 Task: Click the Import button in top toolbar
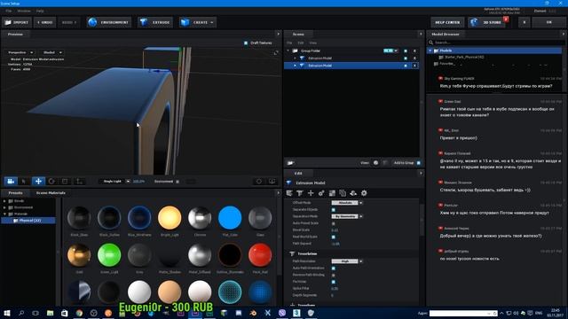(x=17, y=22)
